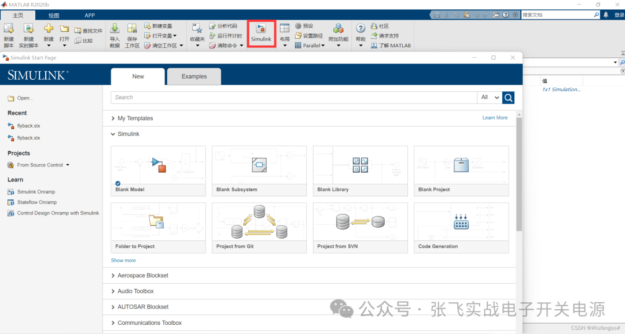Click Run and Time (运行并计时)

click(226, 36)
